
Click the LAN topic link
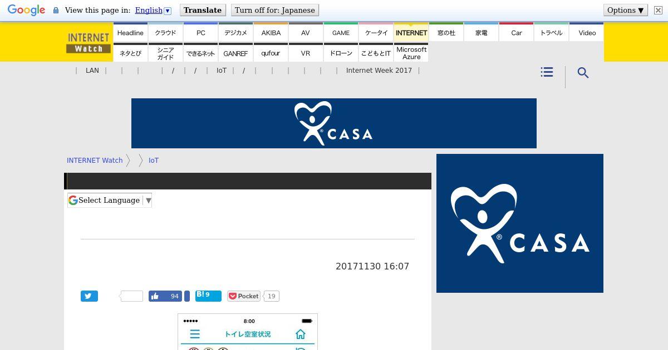click(92, 71)
